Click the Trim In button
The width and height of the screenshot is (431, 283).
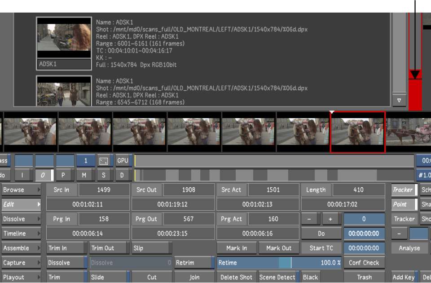pyautogui.click(x=67, y=248)
